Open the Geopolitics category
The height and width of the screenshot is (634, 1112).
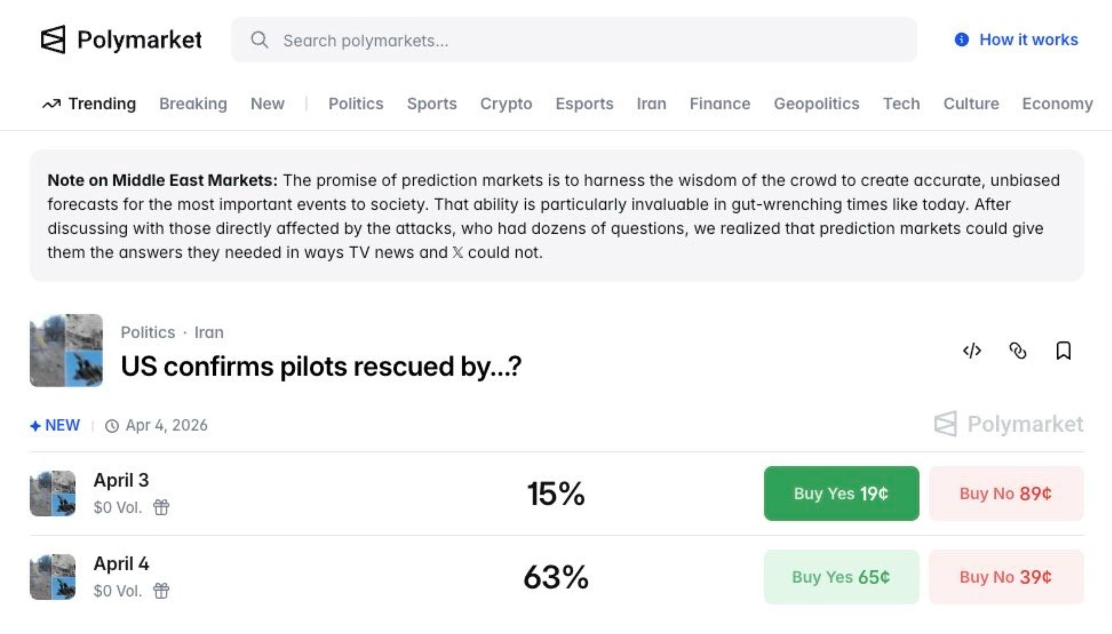click(x=817, y=104)
